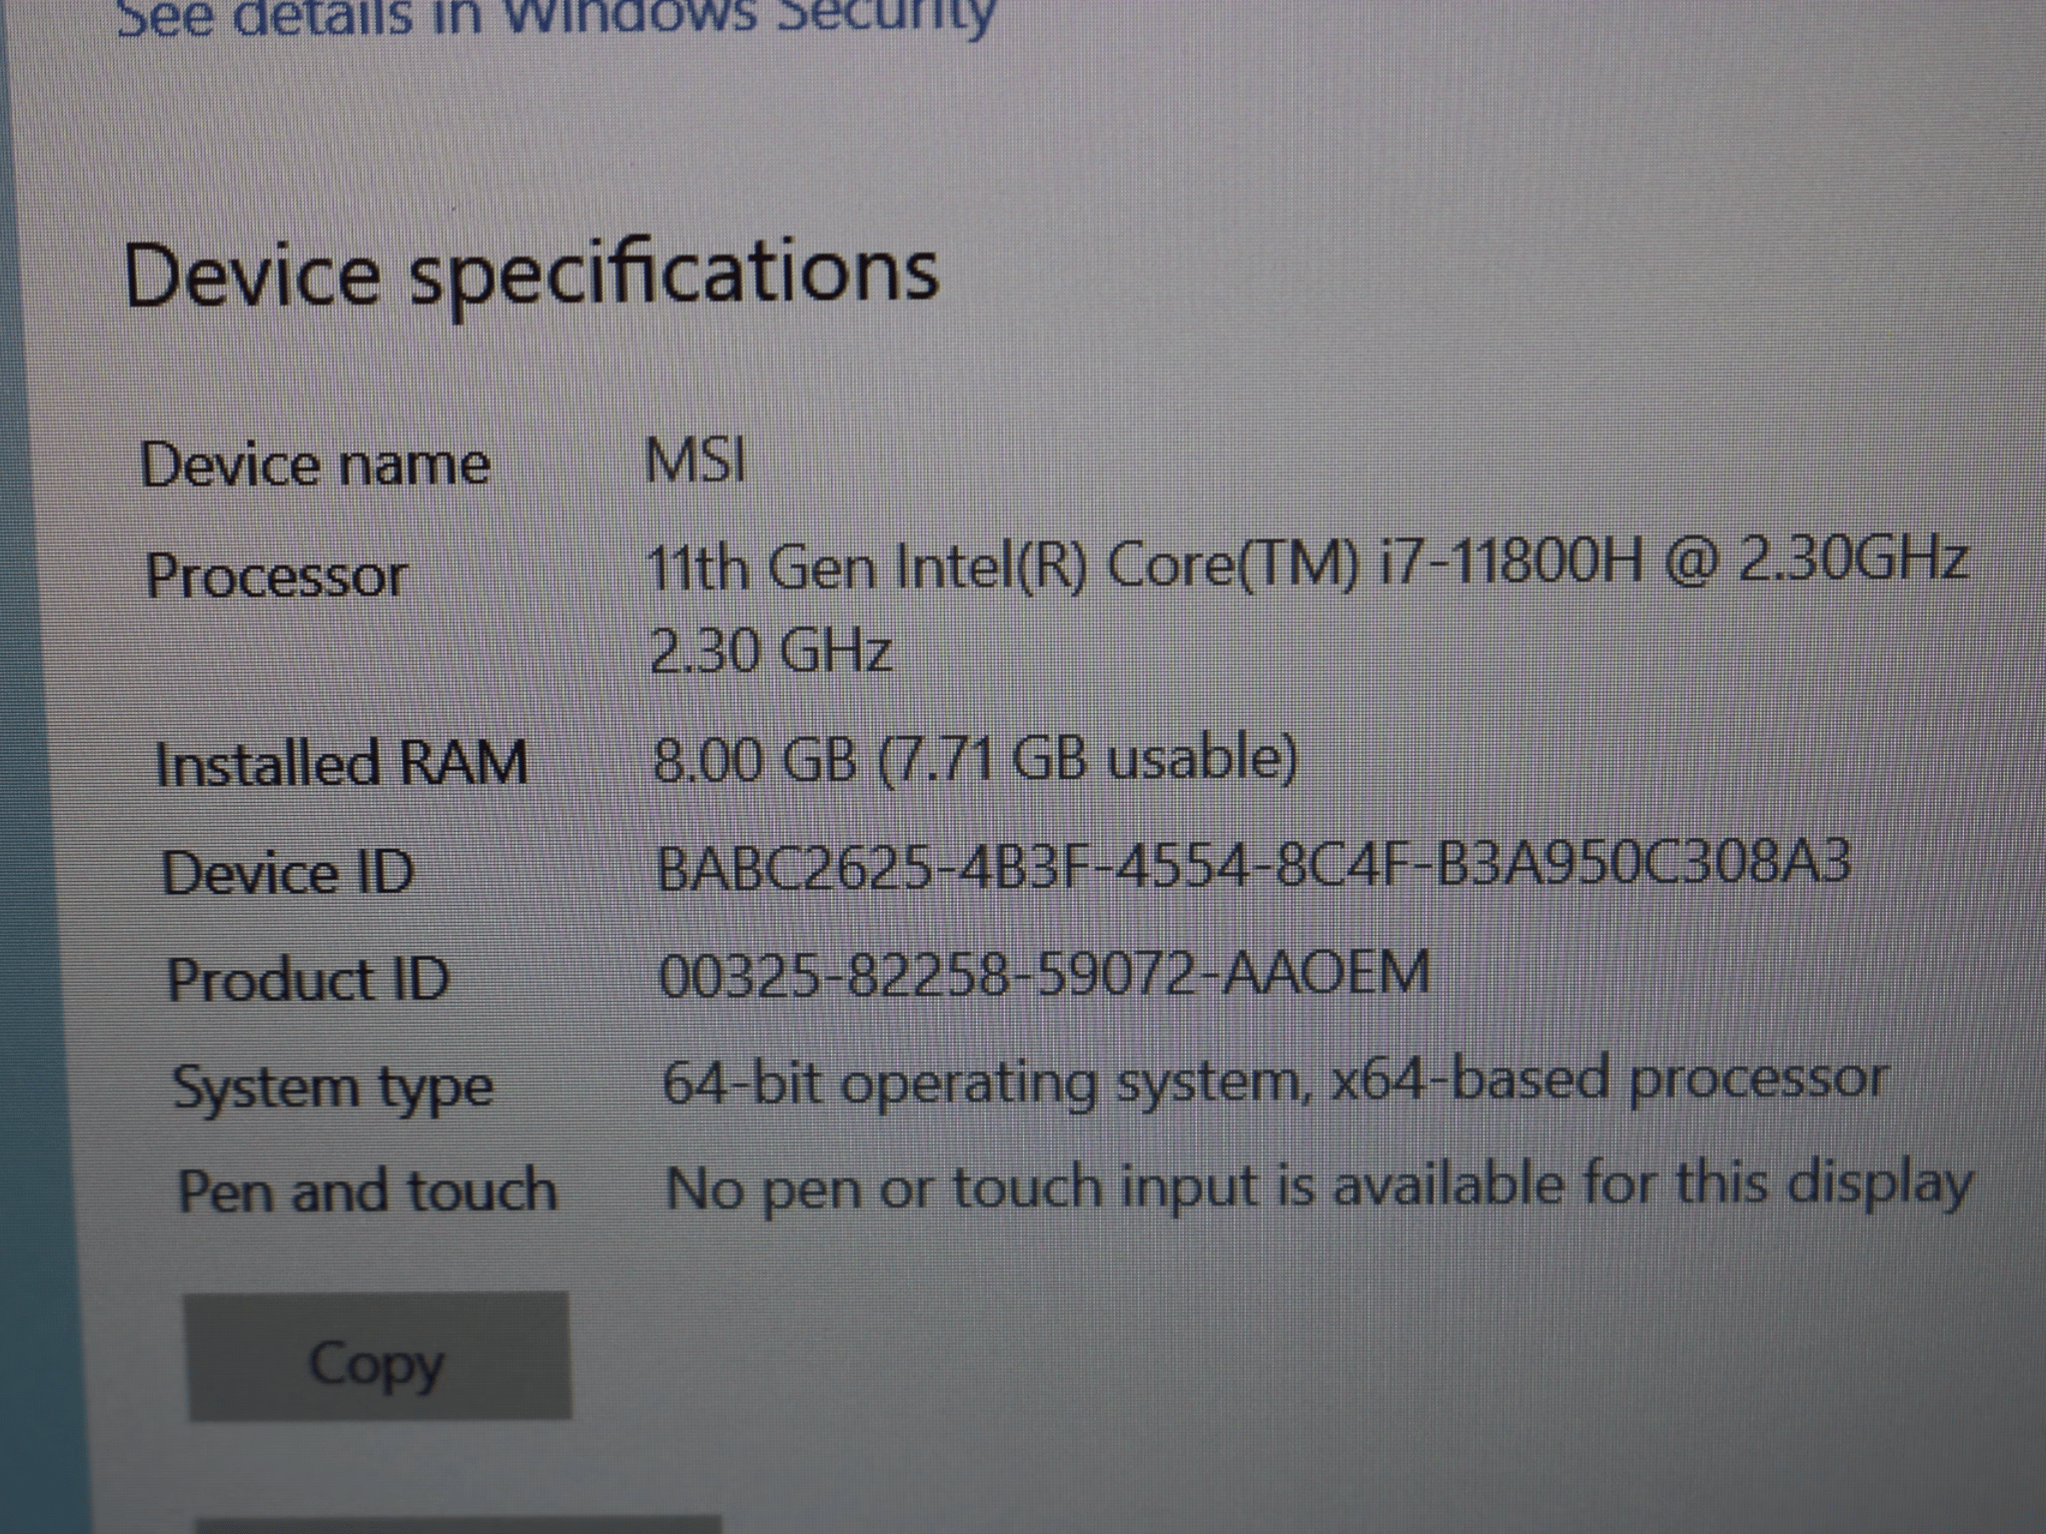2046x1534 pixels.
Task: Click the Product ID value '00325-82258-59072-AAOEM'
Action: coord(1045,974)
